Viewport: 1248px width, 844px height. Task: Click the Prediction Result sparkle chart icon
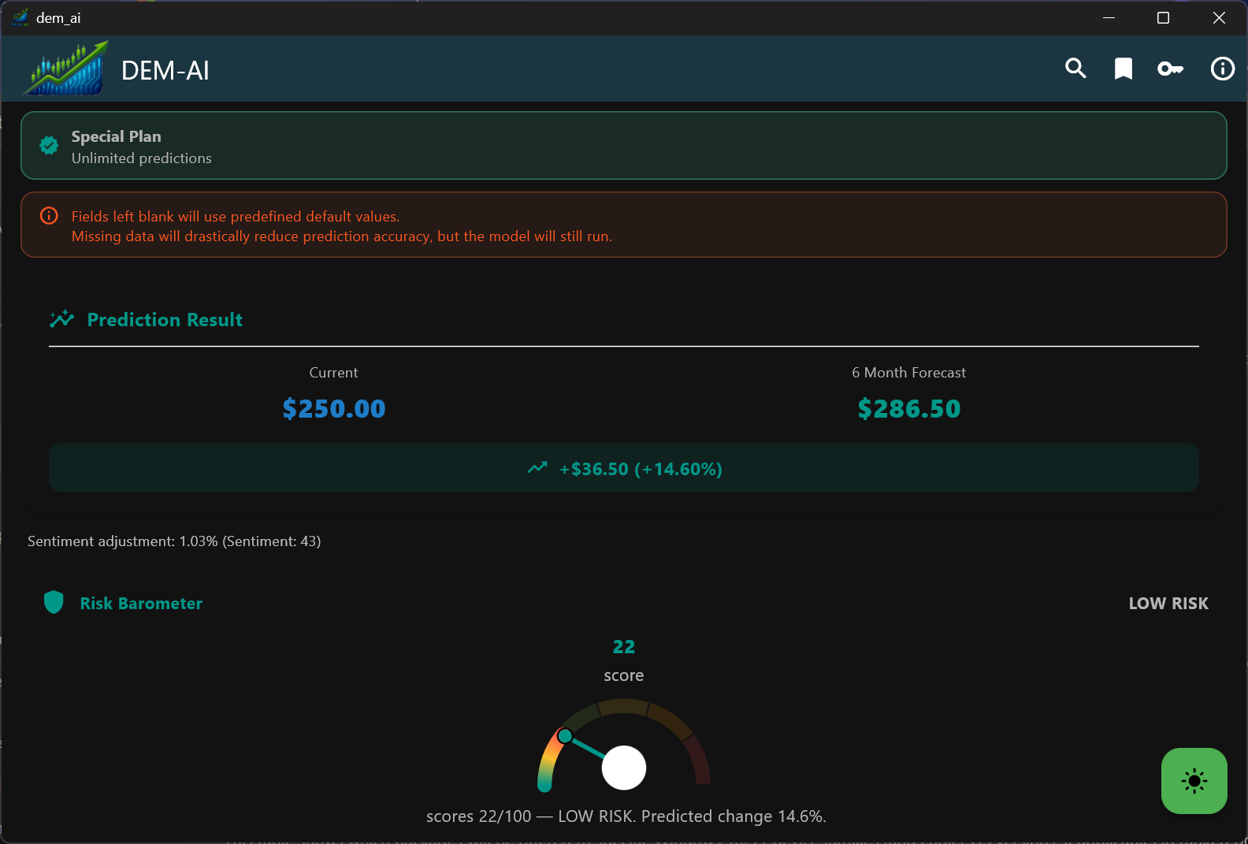61,319
